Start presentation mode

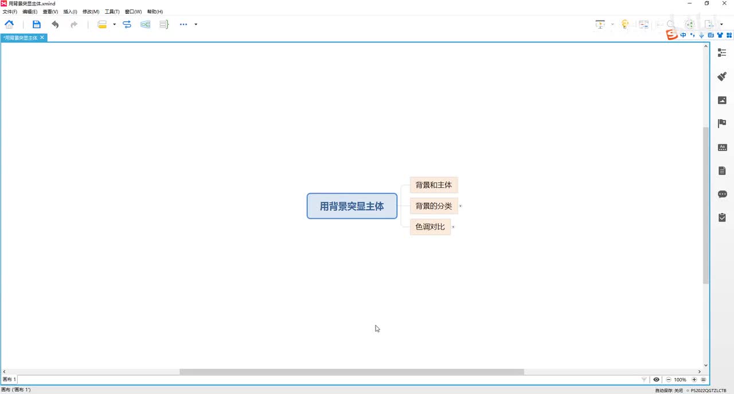[600, 24]
